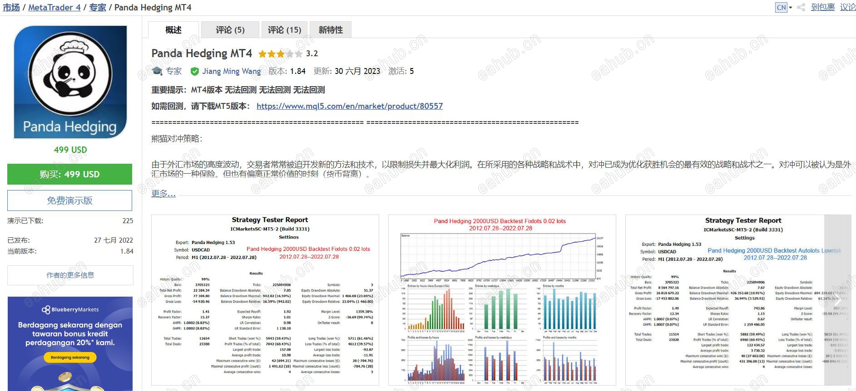Click the 版本: 1.84 text under the title
This screenshot has width=856, height=391.
pyautogui.click(x=287, y=71)
